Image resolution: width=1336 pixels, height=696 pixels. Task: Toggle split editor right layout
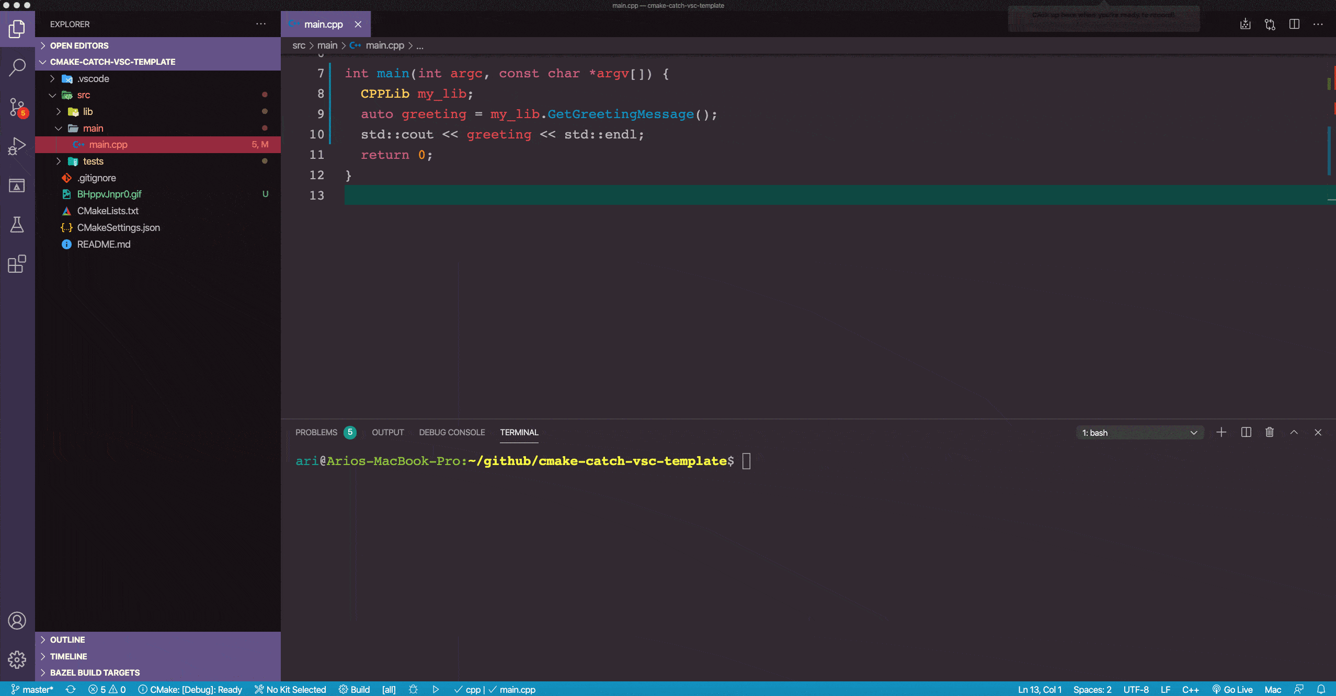tap(1294, 24)
